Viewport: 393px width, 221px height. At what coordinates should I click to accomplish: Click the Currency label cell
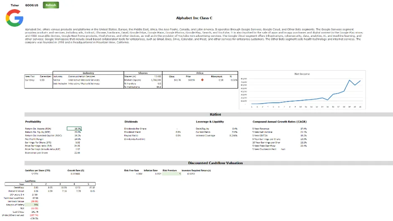[x=30, y=80]
